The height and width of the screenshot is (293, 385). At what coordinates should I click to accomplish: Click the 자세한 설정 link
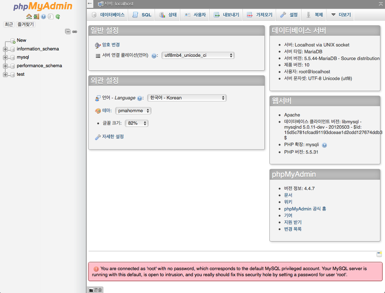pos(113,137)
